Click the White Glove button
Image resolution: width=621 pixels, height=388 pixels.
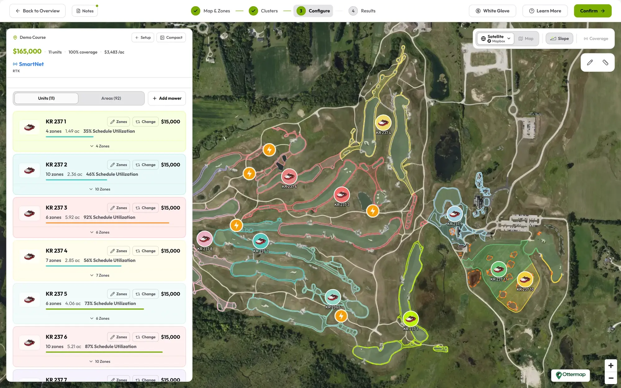pyautogui.click(x=492, y=11)
